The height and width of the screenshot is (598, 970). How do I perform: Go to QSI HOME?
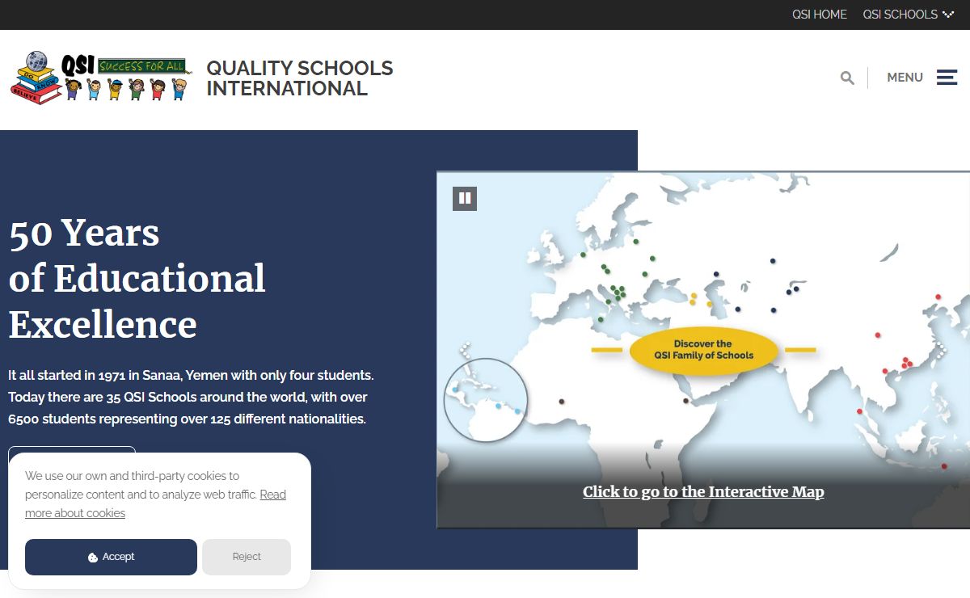click(820, 15)
